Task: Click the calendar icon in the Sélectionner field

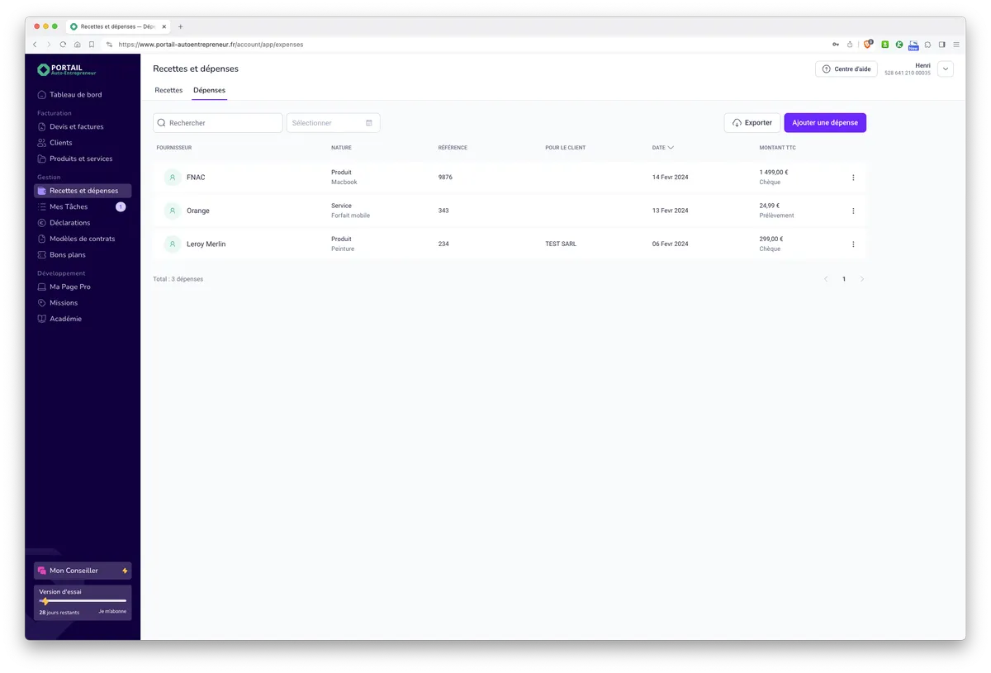Action: 369,123
